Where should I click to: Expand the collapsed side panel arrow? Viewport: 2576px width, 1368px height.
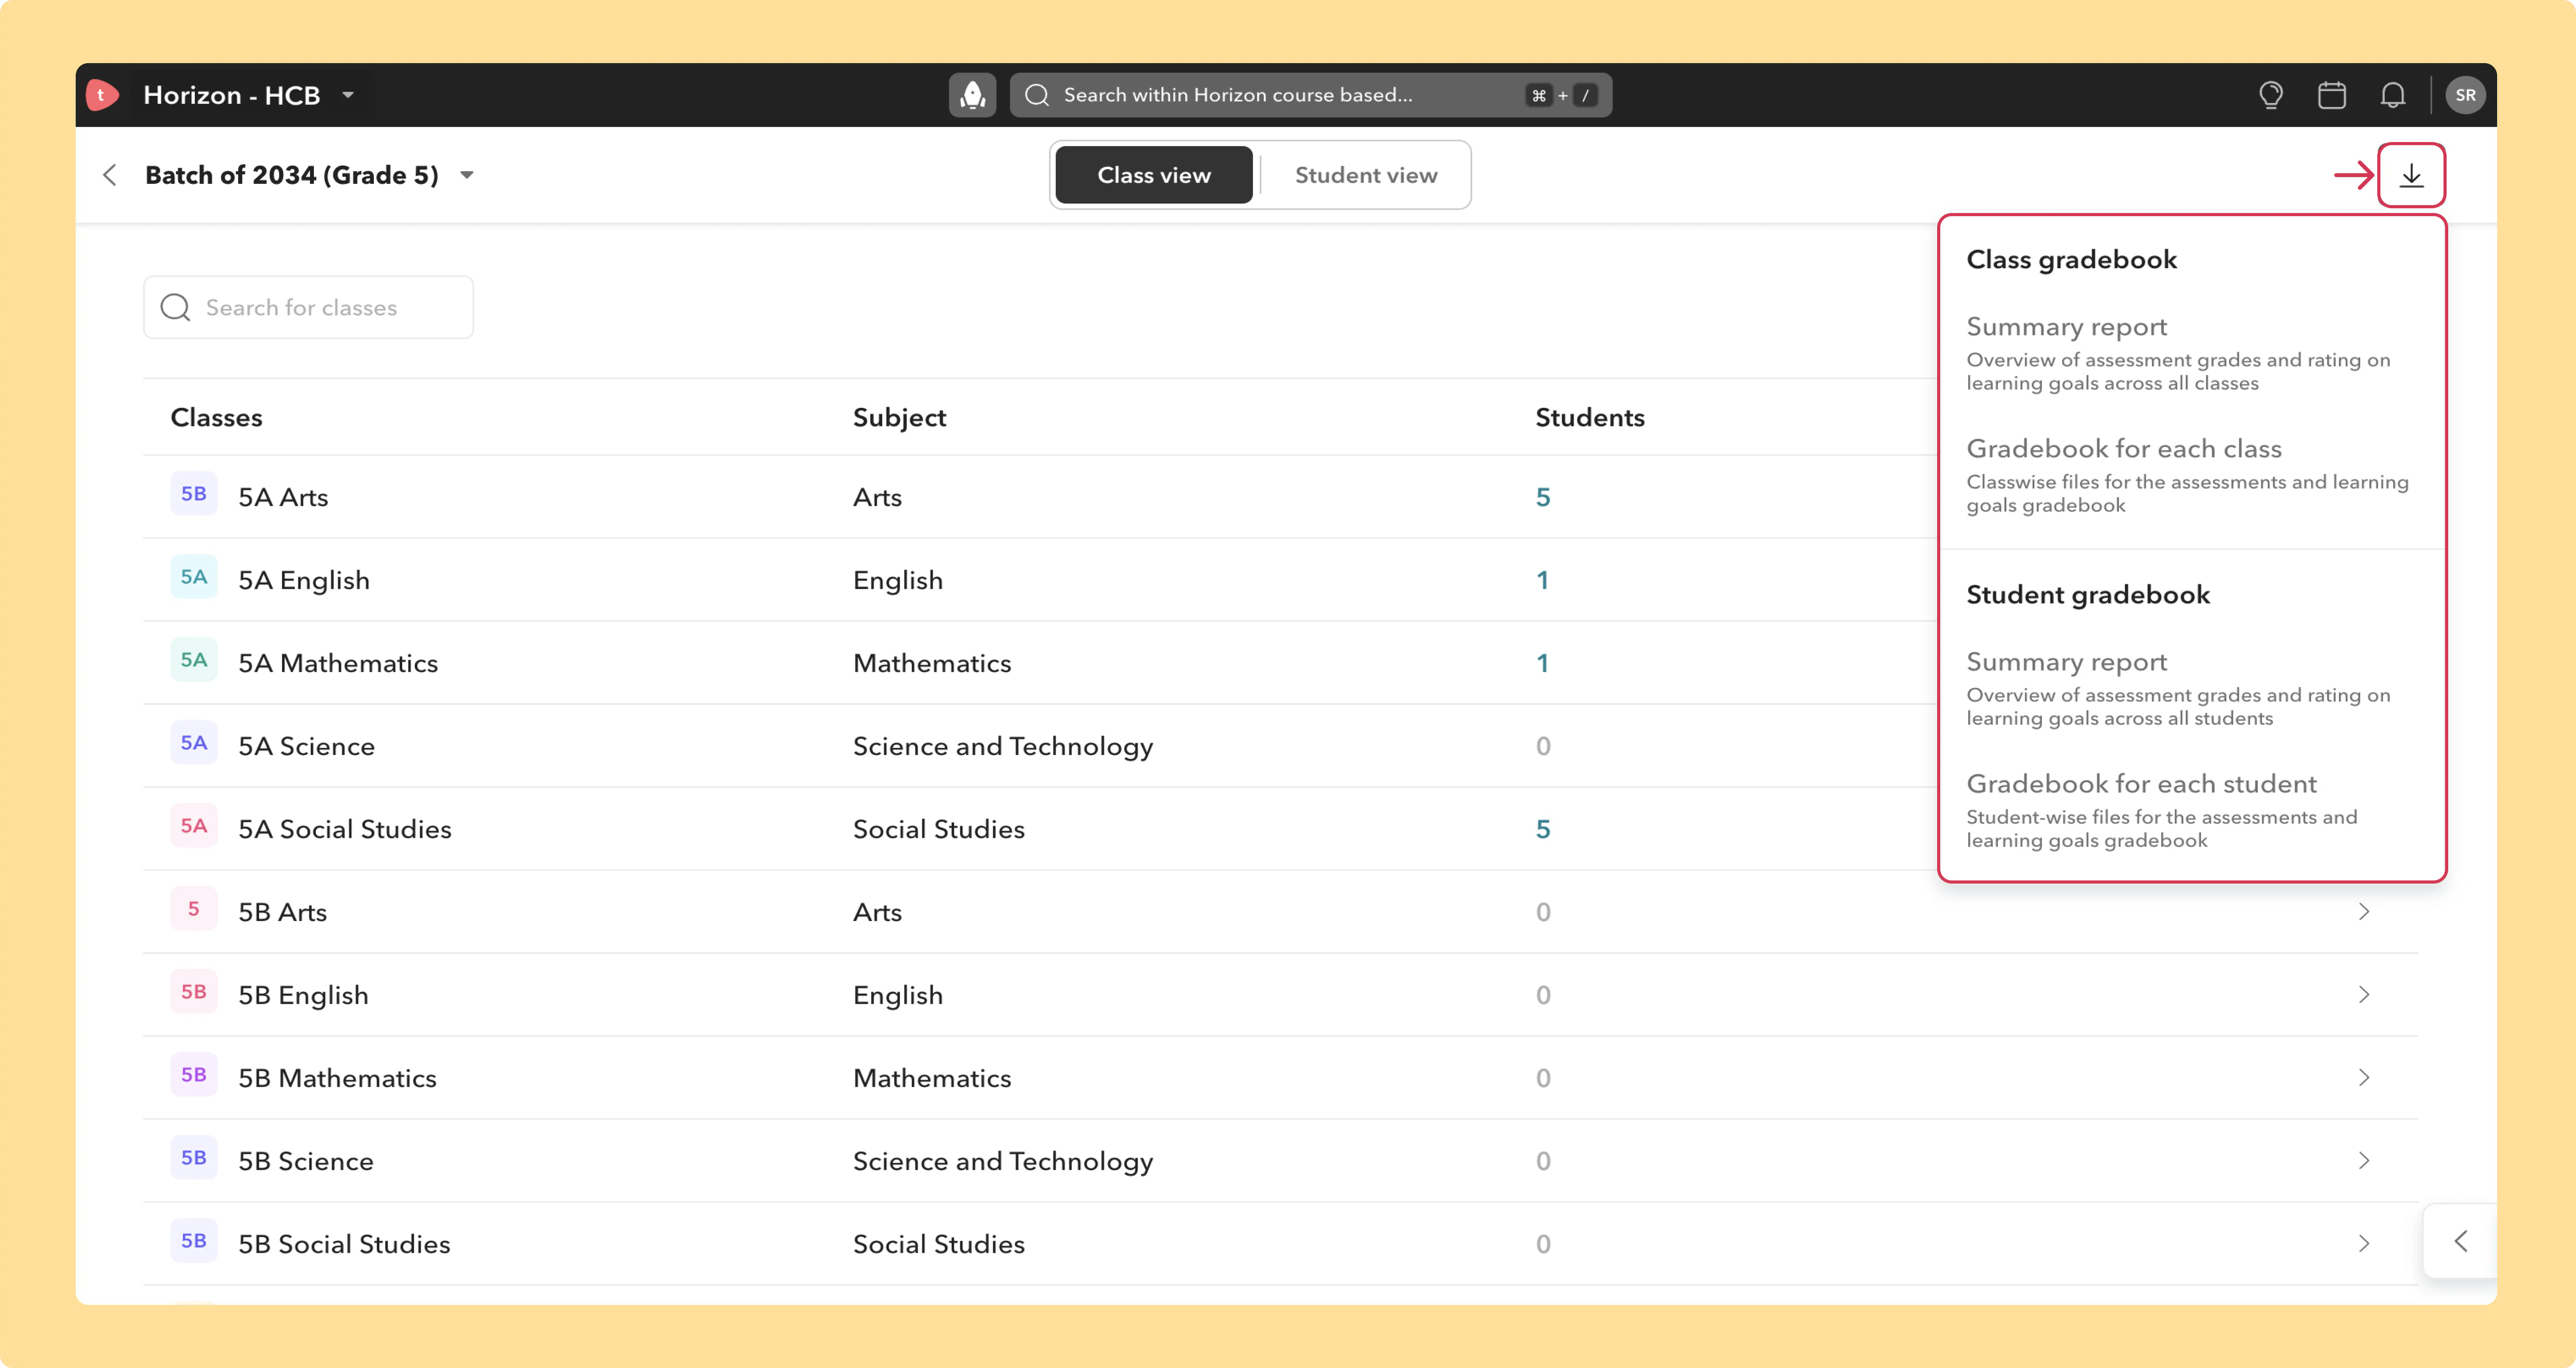coord(2461,1241)
